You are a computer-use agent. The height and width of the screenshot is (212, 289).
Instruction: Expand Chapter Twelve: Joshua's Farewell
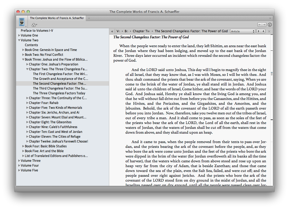click(27, 141)
